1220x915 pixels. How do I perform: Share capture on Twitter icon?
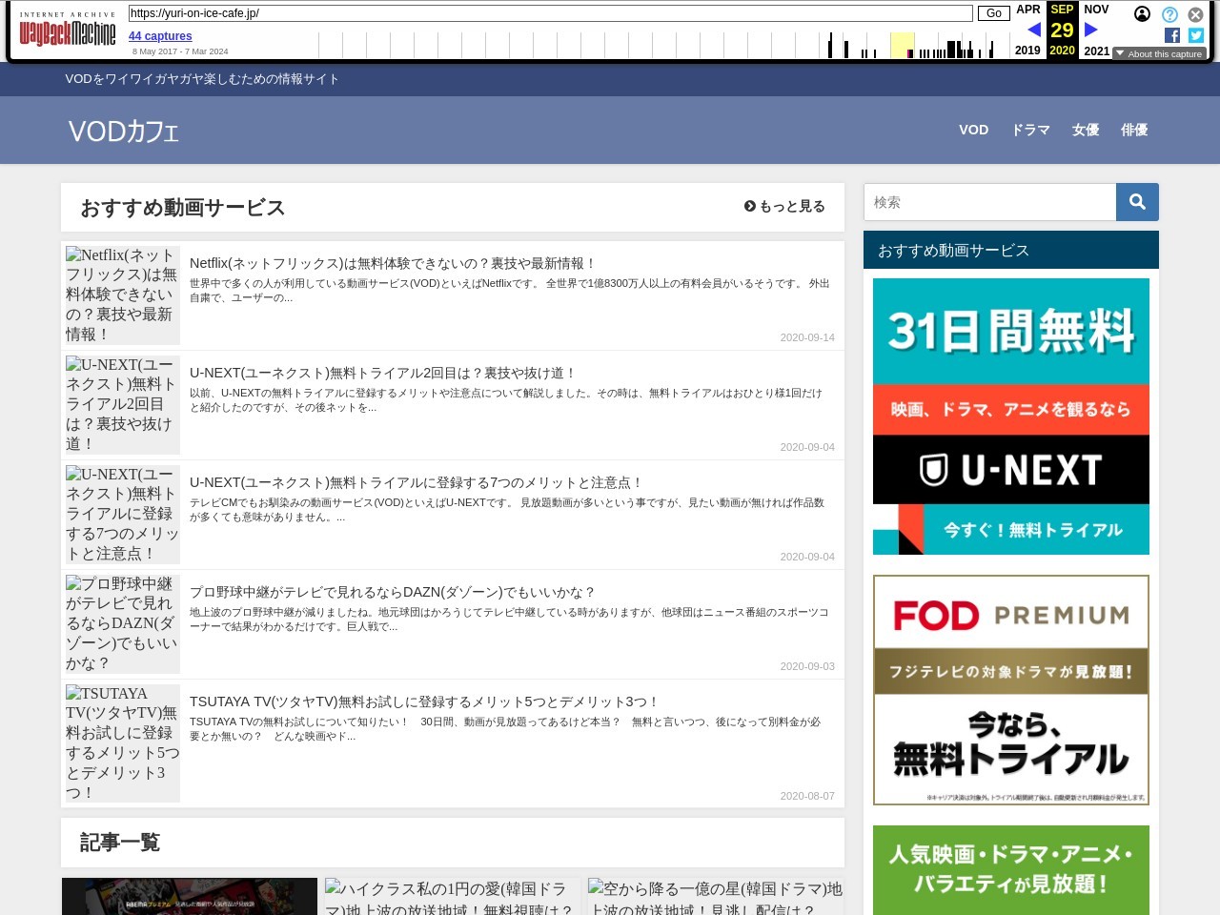(1196, 35)
